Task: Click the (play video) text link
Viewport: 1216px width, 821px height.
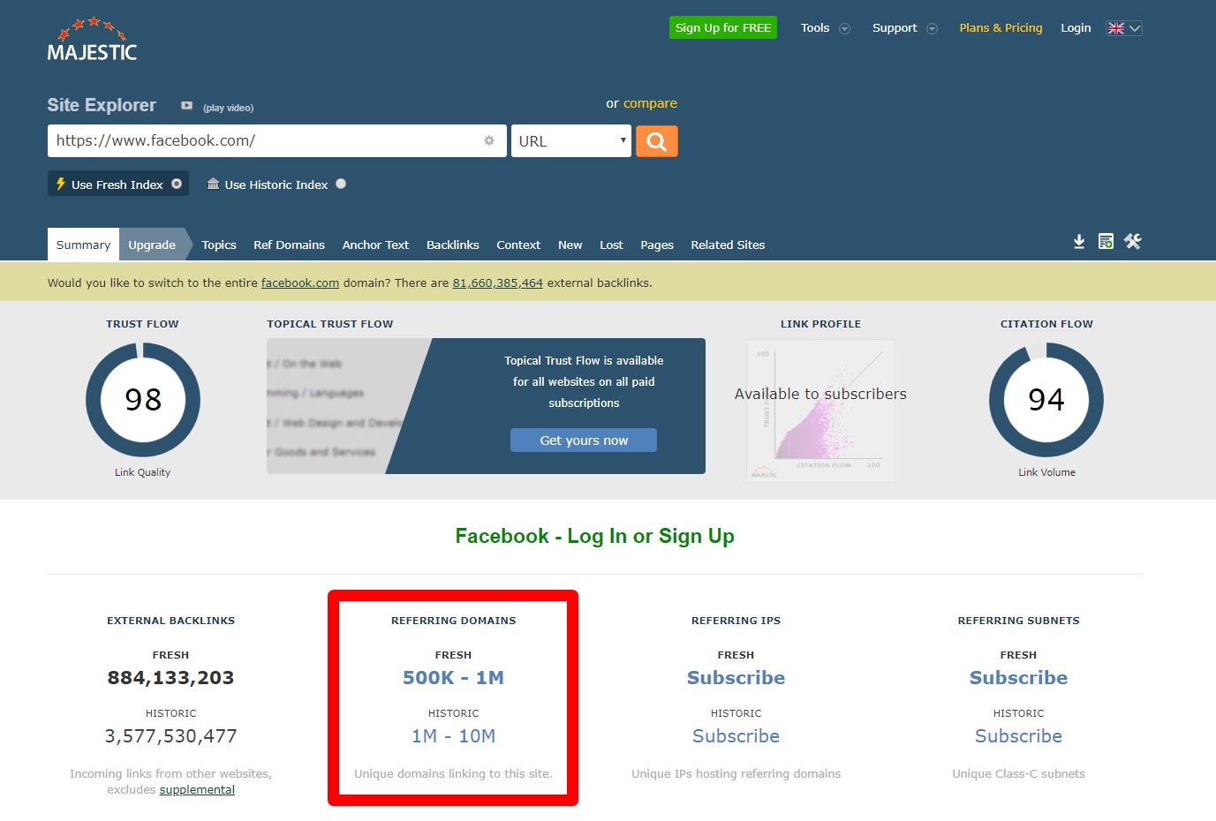Action: [228, 108]
